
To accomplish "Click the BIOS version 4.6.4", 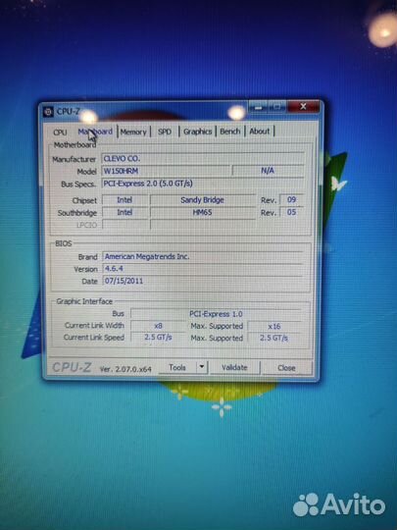I will click(203, 269).
